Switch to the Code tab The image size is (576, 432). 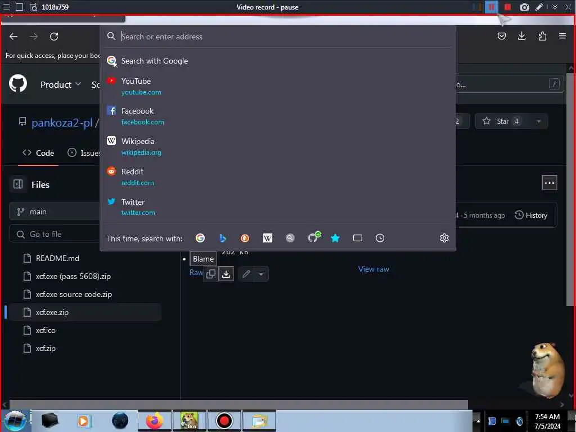pyautogui.click(x=38, y=153)
